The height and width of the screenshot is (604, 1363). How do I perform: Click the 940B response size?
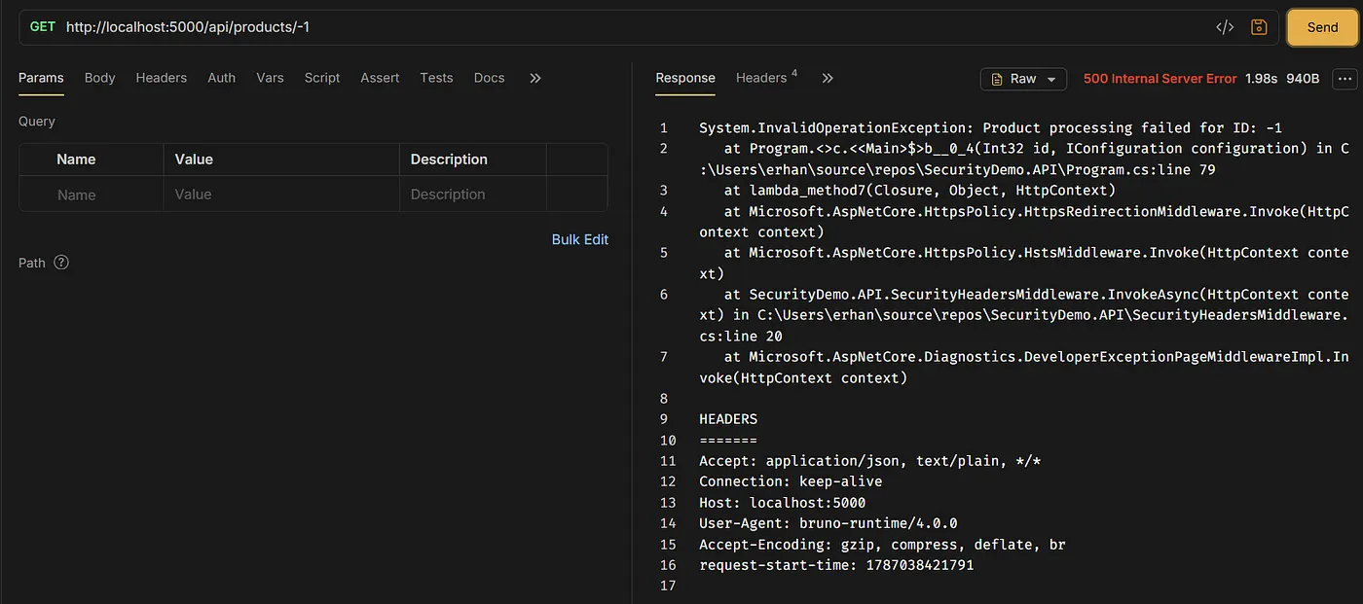[x=1303, y=79]
